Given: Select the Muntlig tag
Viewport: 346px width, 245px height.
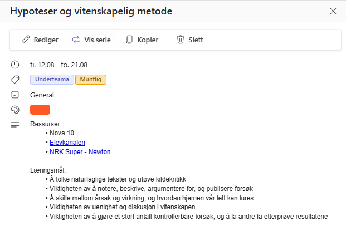Looking at the screenshot, I should tap(91, 80).
